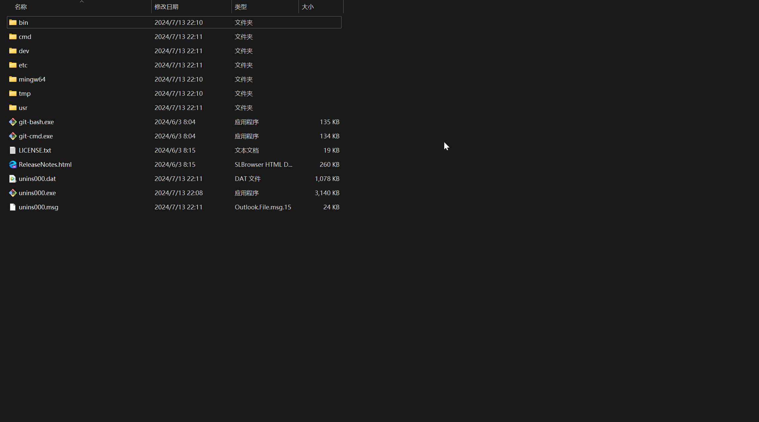Sort by the 名称 column header
This screenshot has width=759, height=422.
tap(21, 7)
